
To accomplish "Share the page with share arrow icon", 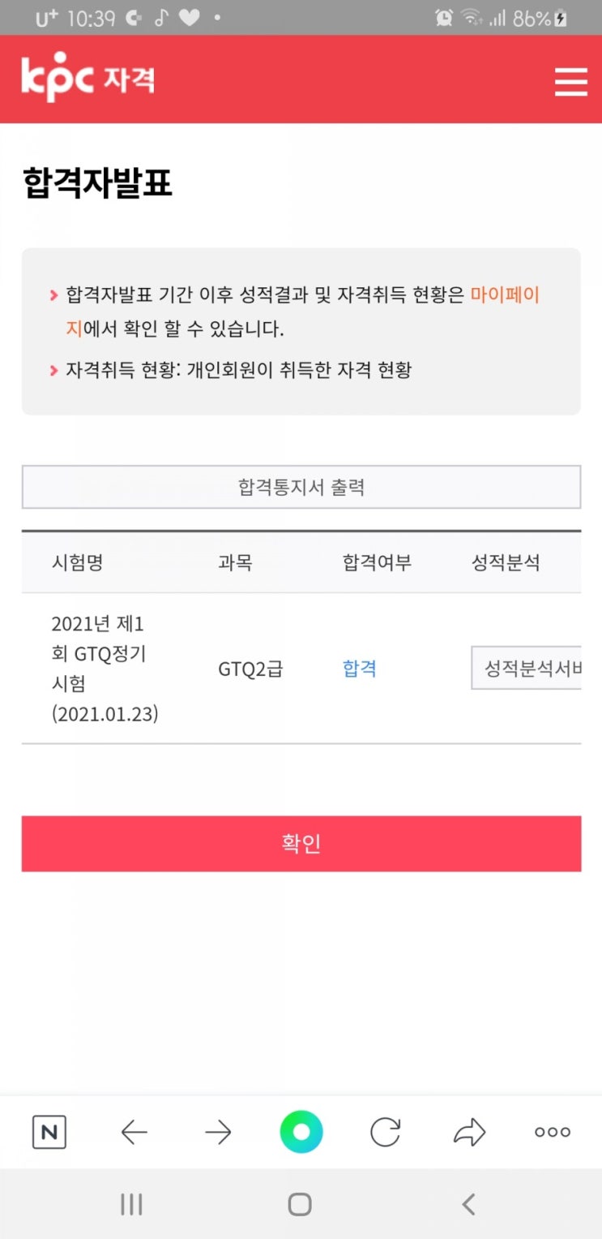I will coord(469,1132).
